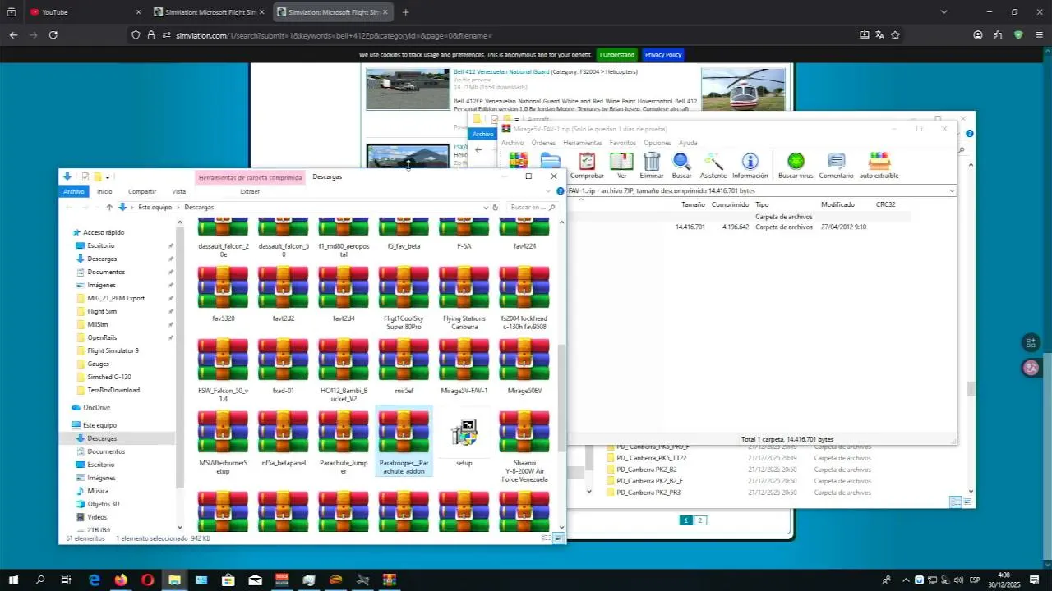Image resolution: width=1052 pixels, height=591 pixels.
Task: Sort WinRAR list by Modificado column
Action: (x=837, y=204)
